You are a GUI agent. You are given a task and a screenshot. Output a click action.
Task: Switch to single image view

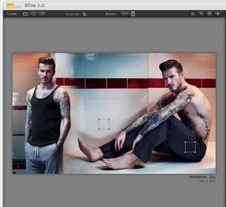point(25,14)
